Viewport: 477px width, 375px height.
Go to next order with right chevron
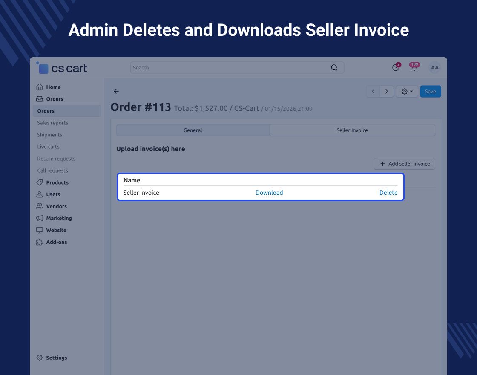(x=387, y=92)
